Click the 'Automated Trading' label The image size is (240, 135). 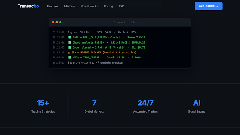(145, 111)
